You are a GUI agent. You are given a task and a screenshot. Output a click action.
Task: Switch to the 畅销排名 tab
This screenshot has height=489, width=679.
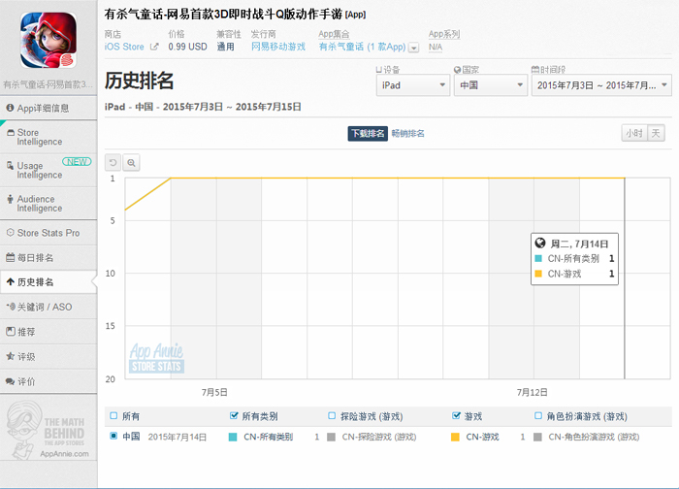pyautogui.click(x=408, y=133)
